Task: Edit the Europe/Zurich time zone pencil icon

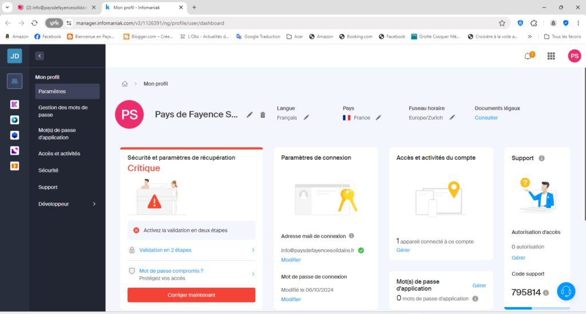Action: (x=452, y=118)
